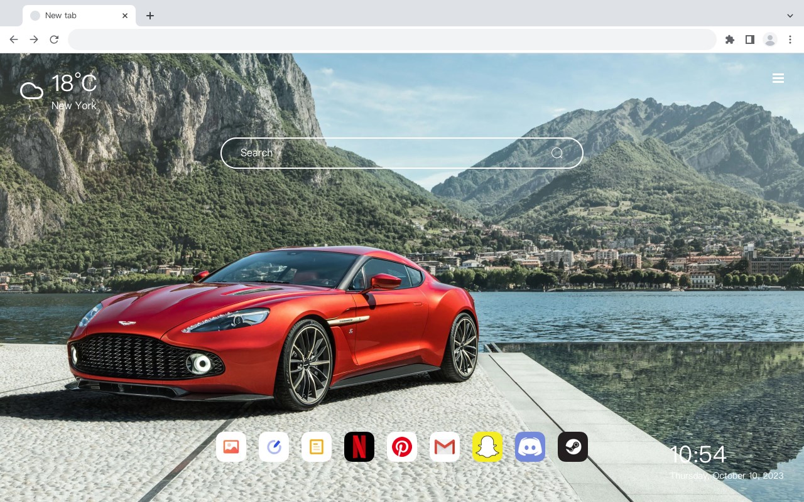This screenshot has height=502, width=804.
Task: Open the yellow notes shortcut
Action: [317, 447]
